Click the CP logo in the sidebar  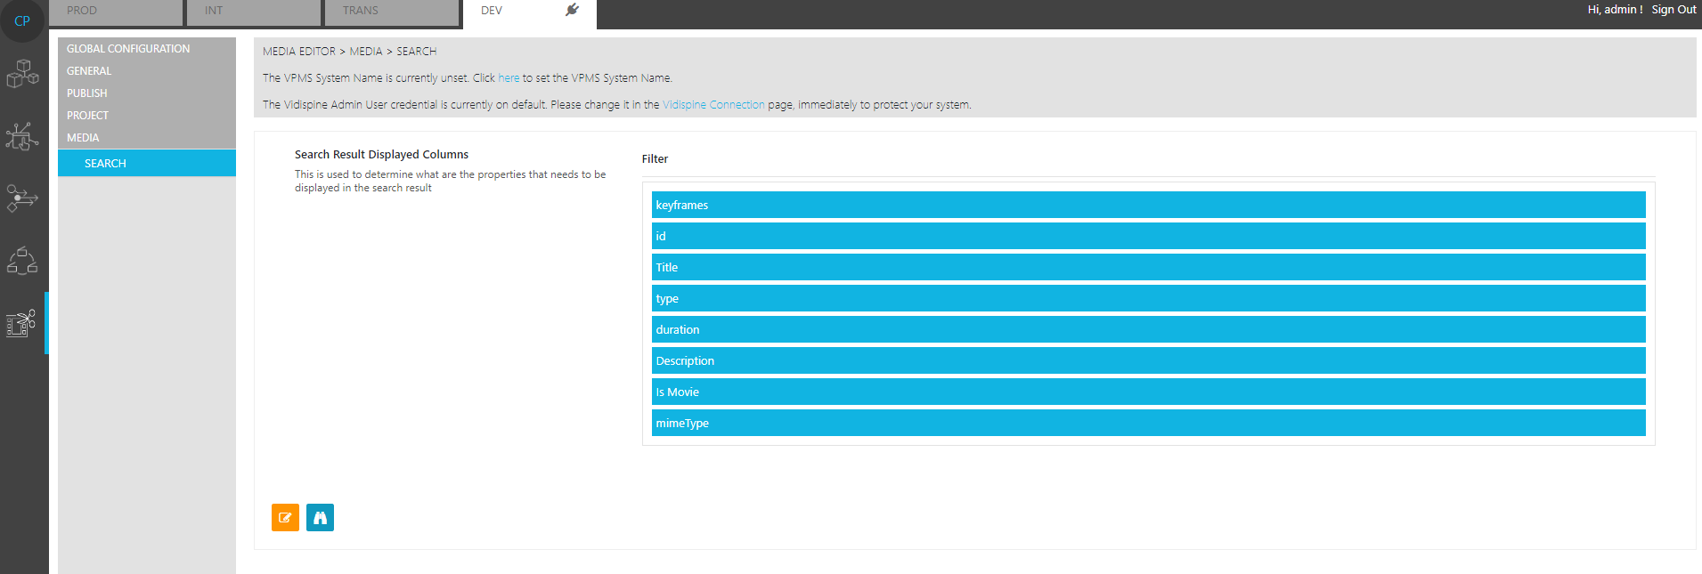coord(22,21)
